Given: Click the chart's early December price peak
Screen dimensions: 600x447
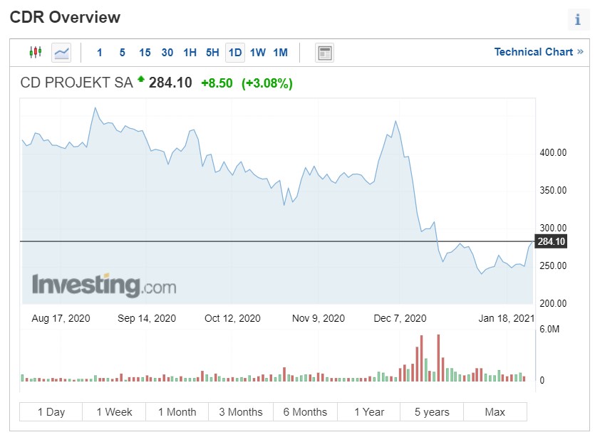Looking at the screenshot, I should 395,122.
